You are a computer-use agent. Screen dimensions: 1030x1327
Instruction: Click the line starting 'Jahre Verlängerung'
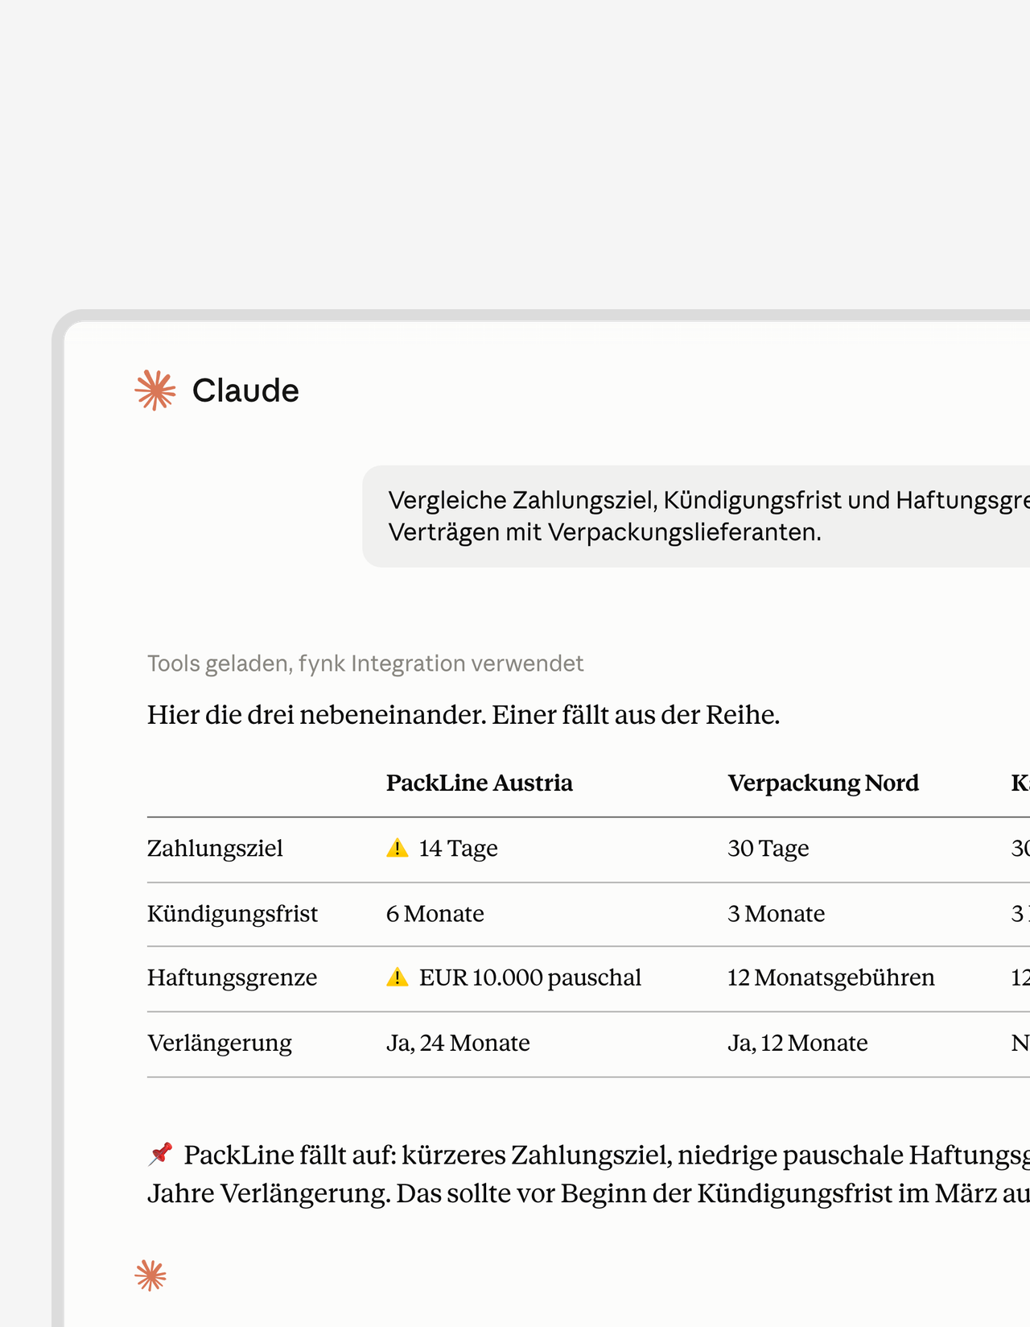click(588, 1193)
